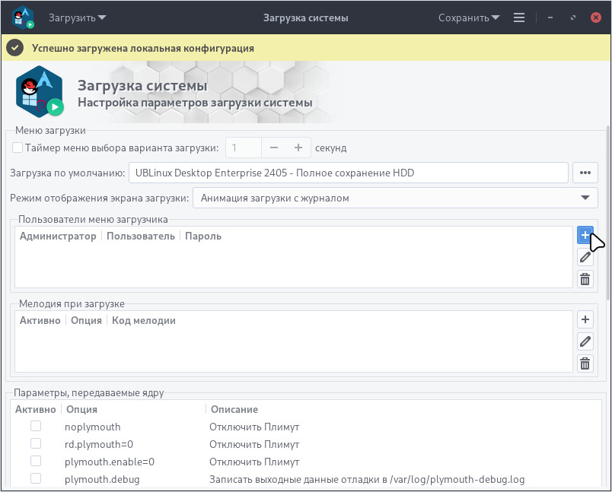This screenshot has width=612, height=492.
Task: Sort by Пользователь column header
Action: point(141,236)
